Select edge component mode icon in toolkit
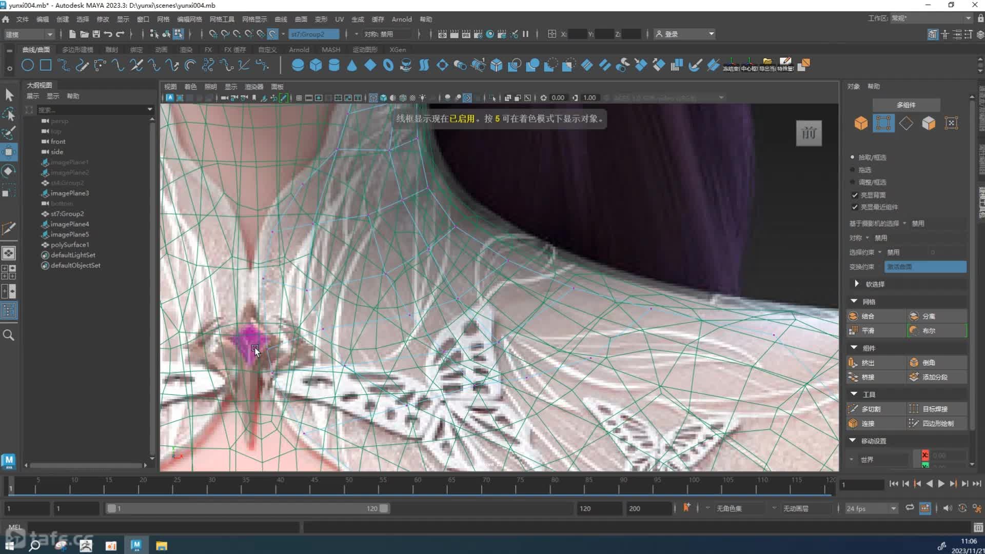This screenshot has width=985, height=554. click(x=906, y=123)
